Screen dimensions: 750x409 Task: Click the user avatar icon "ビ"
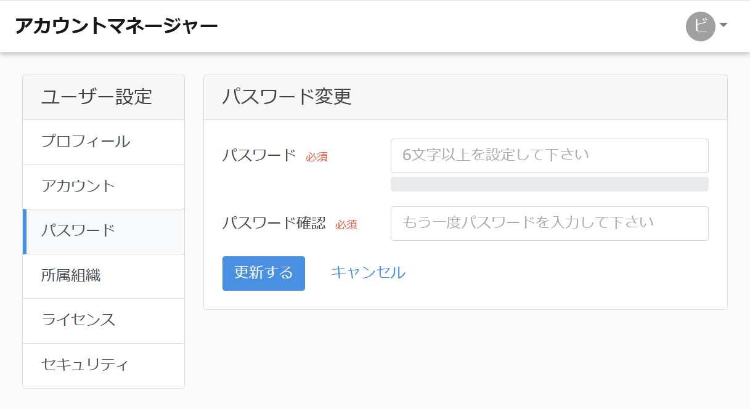700,26
